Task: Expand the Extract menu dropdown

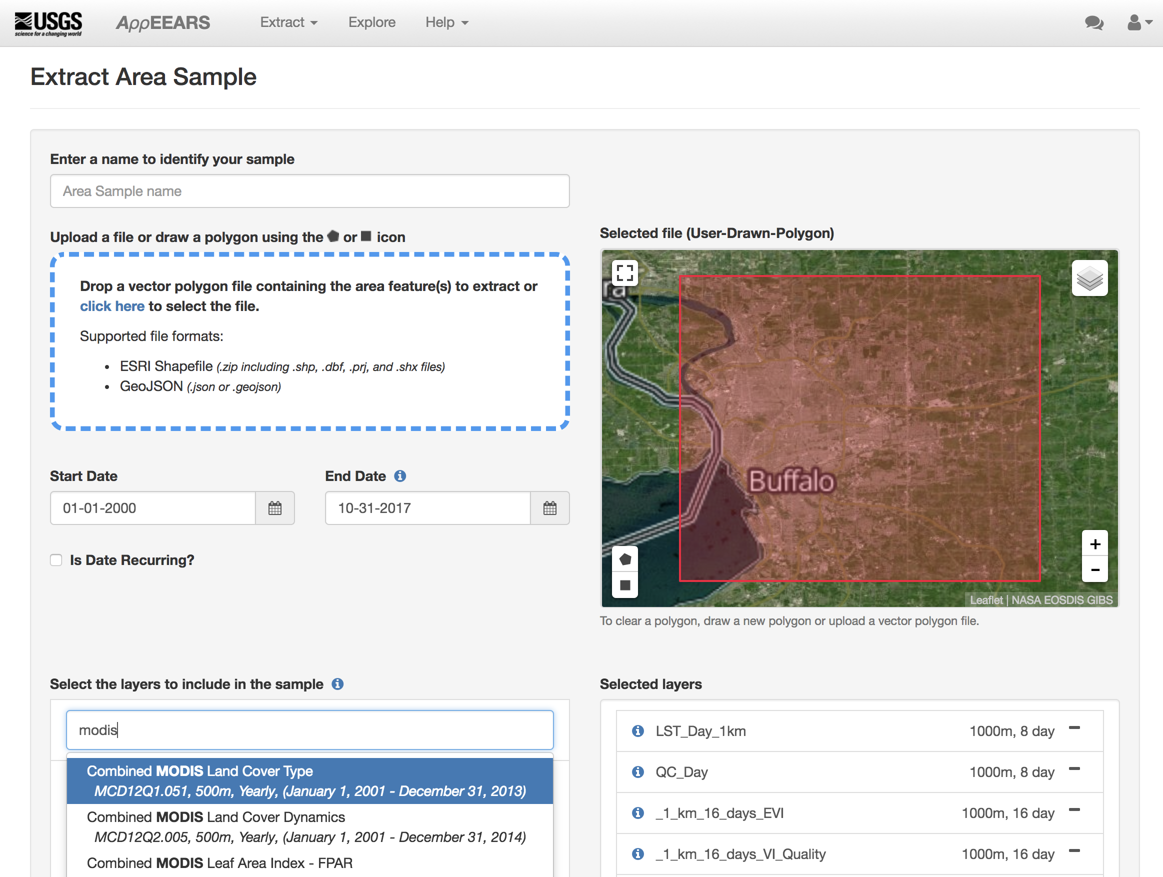Action: tap(288, 22)
